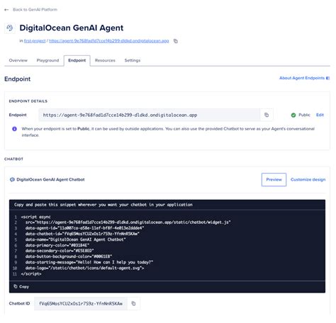The width and height of the screenshot is (336, 323).
Task: Click Edit next to Public
Action: tap(320, 115)
